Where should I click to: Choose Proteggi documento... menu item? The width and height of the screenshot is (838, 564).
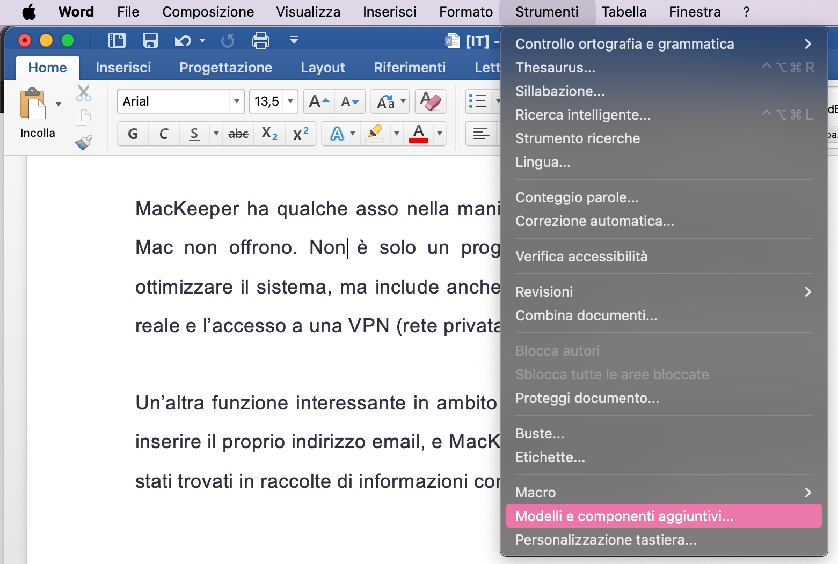[x=664, y=398]
